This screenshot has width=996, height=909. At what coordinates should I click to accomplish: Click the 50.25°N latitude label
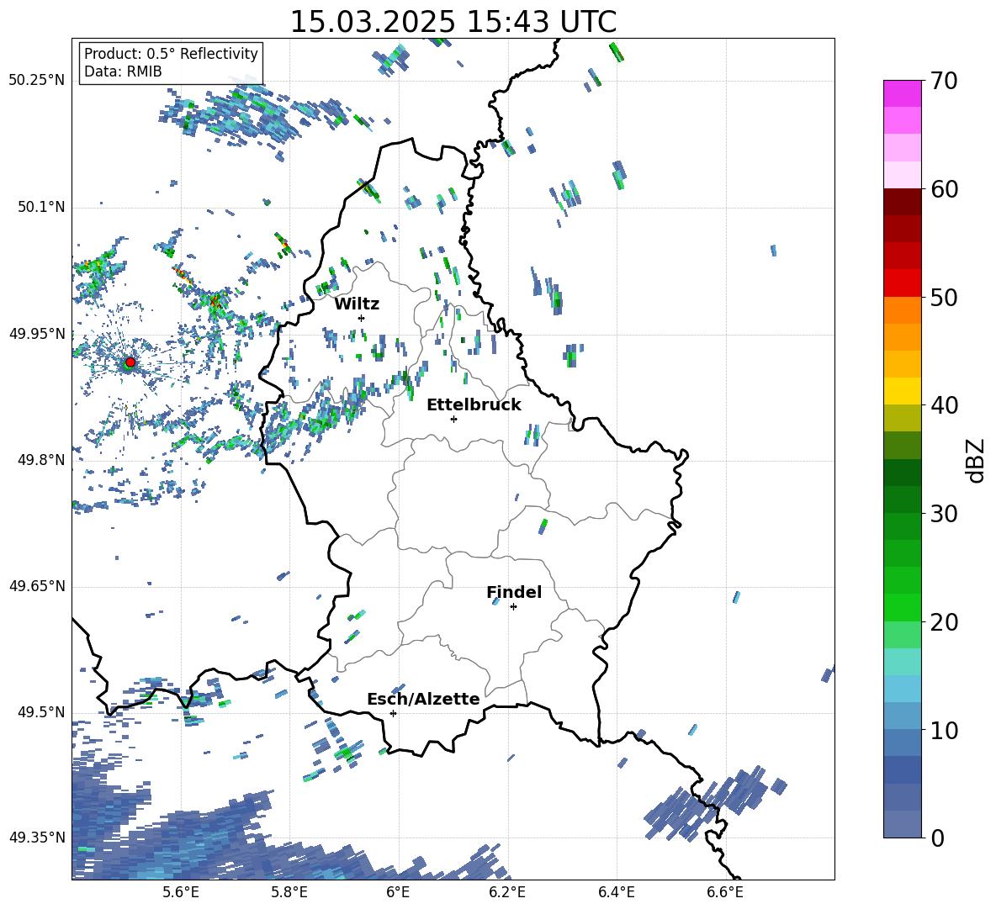click(37, 81)
